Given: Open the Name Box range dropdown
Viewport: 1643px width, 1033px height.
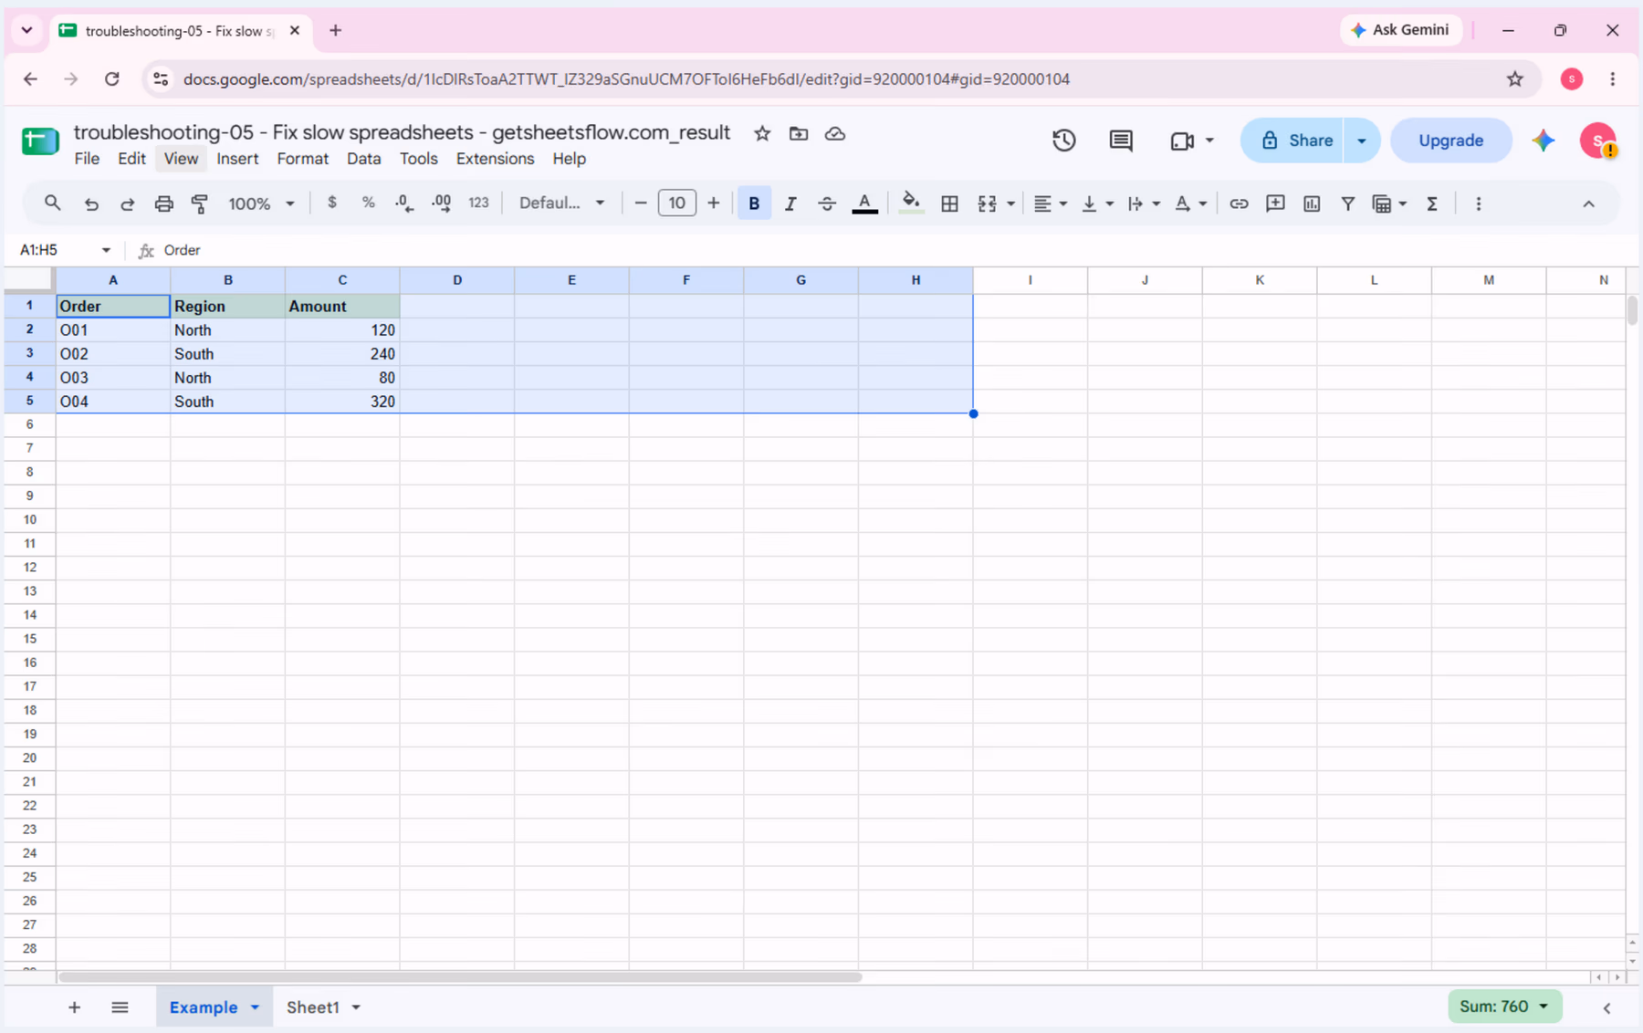Looking at the screenshot, I should 106,250.
